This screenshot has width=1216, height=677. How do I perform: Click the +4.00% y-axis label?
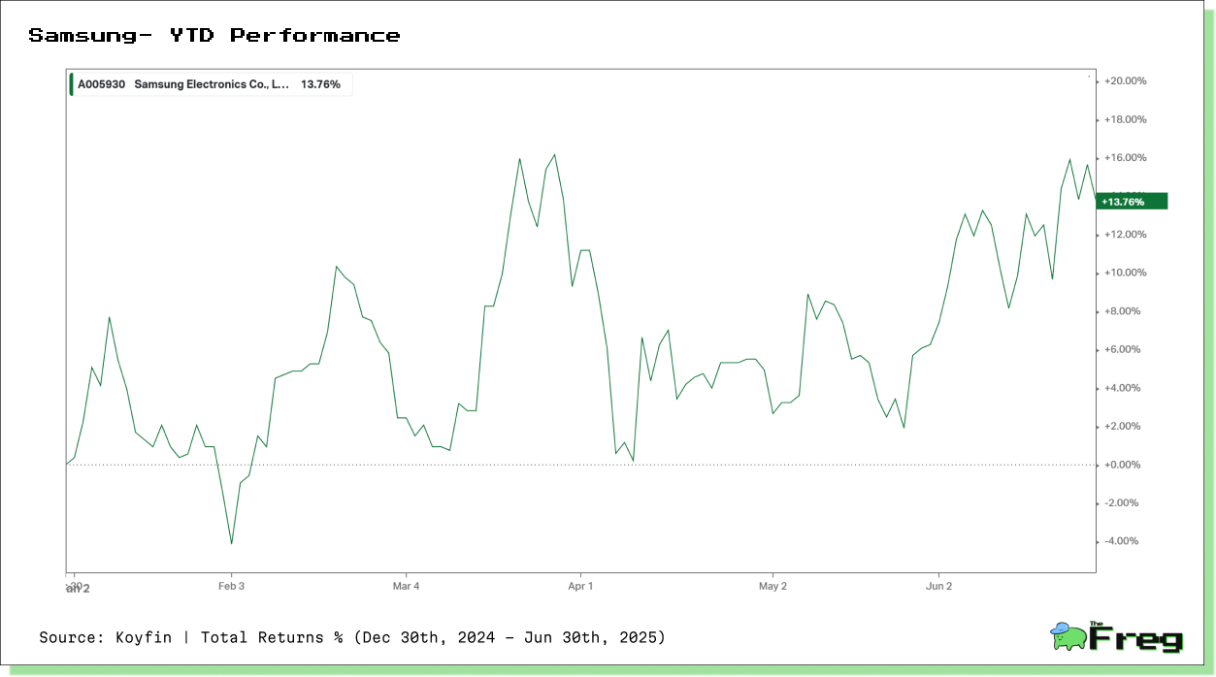pyautogui.click(x=1123, y=388)
